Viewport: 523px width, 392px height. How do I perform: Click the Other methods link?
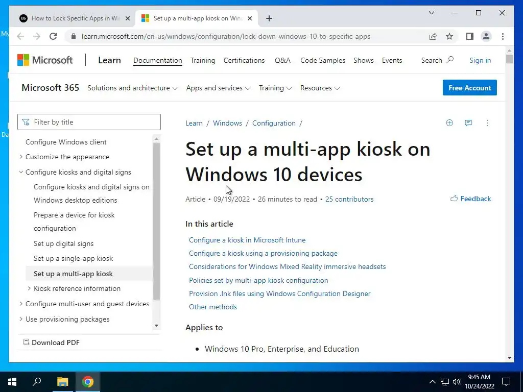(213, 307)
